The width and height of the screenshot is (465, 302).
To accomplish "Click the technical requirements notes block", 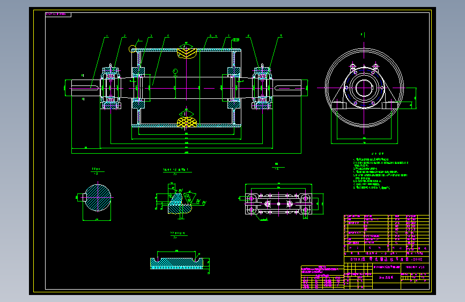I will (x=380, y=174).
